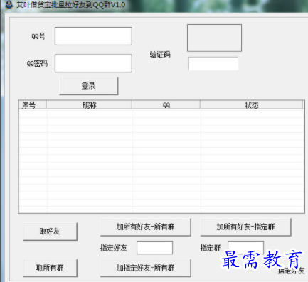Sort by the QQ column header
Viewport: 308px width, 282px height.
click(x=166, y=105)
